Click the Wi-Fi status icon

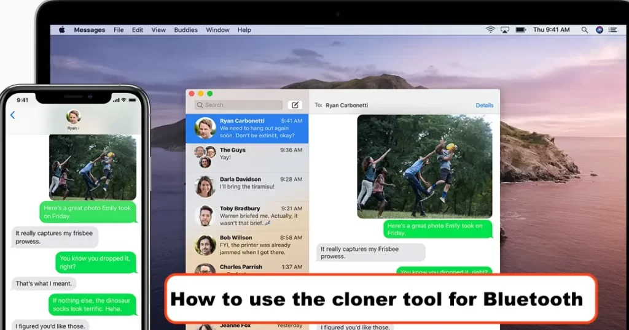490,29
